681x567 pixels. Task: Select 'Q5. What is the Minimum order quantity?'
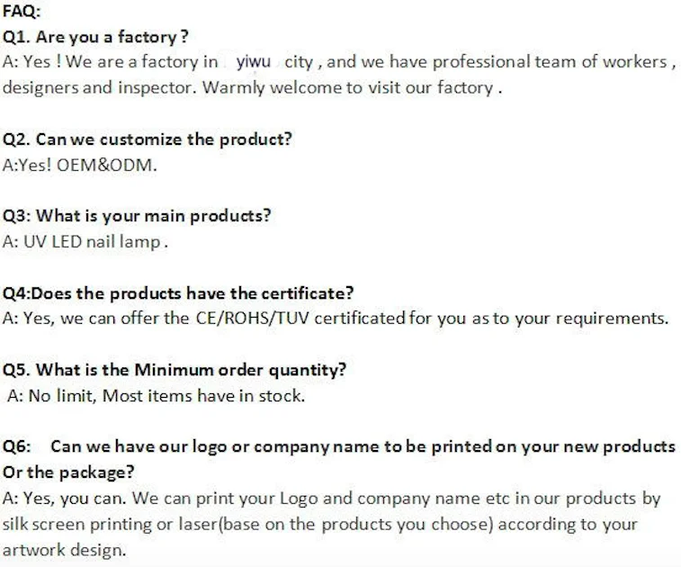point(175,370)
